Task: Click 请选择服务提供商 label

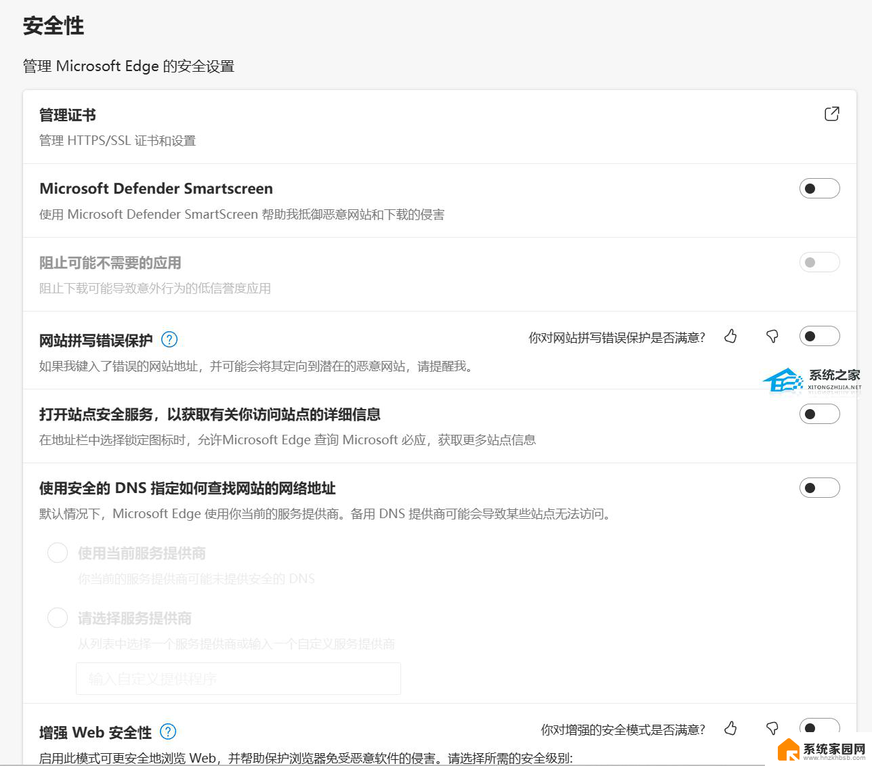Action: pos(135,618)
